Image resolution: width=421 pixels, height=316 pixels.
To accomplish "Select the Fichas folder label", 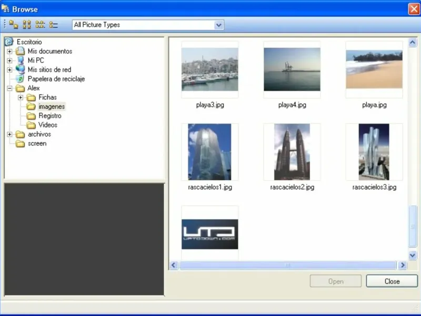I will point(47,97).
